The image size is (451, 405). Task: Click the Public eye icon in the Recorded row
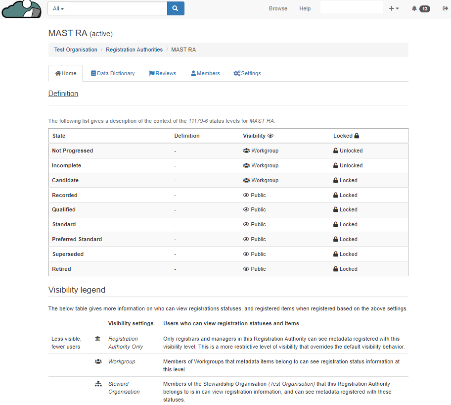(x=246, y=195)
